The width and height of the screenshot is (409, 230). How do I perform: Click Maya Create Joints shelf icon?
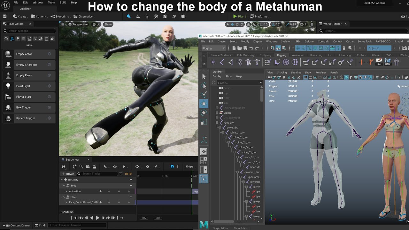click(222, 62)
